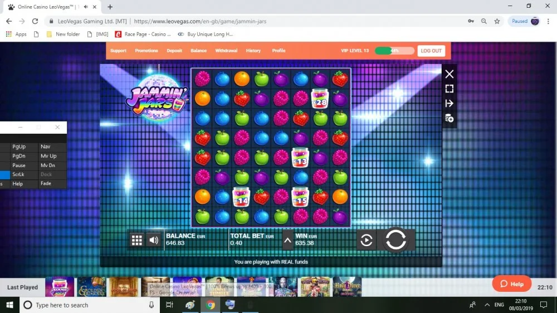Launch Jammin' Jars from Last Played thumbnails
Image resolution: width=557 pixels, height=313 pixels.
(60, 287)
